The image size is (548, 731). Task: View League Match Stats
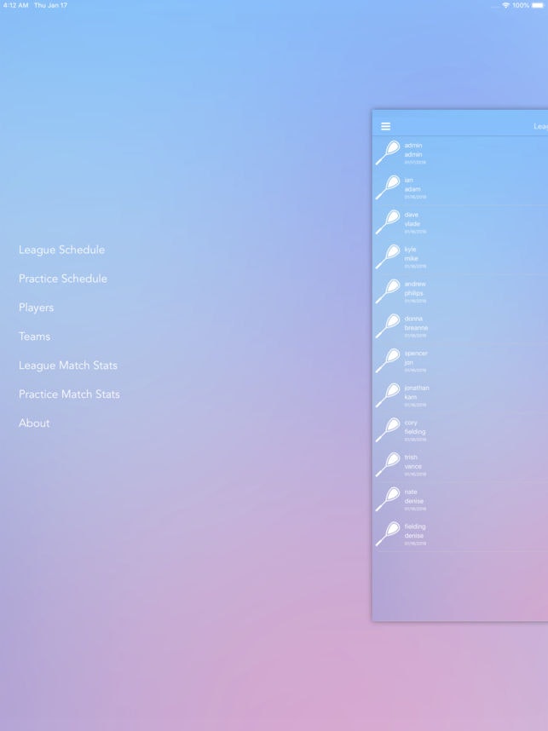click(x=68, y=365)
